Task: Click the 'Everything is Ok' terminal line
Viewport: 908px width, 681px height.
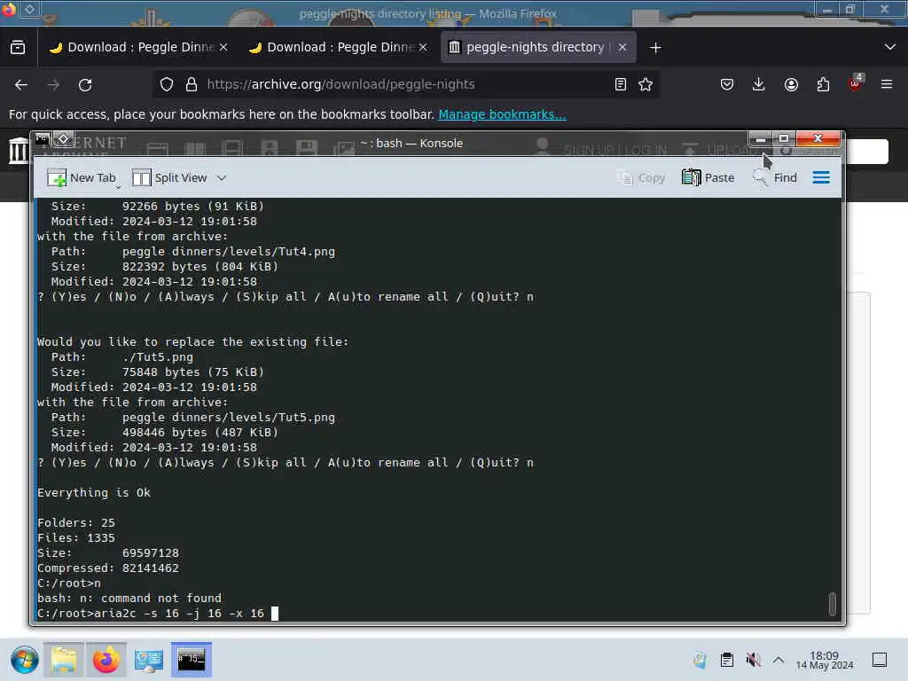Action: coord(94,493)
